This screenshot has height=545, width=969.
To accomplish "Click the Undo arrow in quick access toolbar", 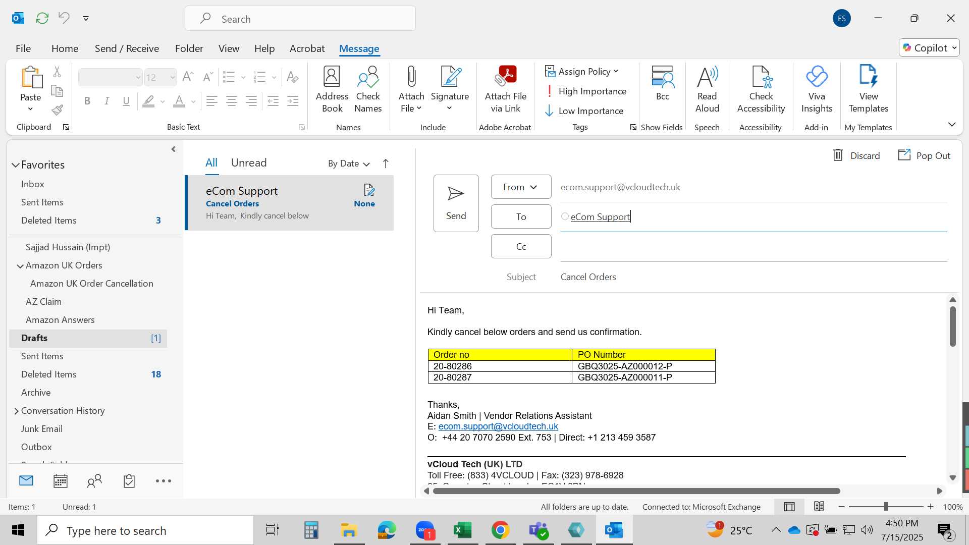I will 64,18.
